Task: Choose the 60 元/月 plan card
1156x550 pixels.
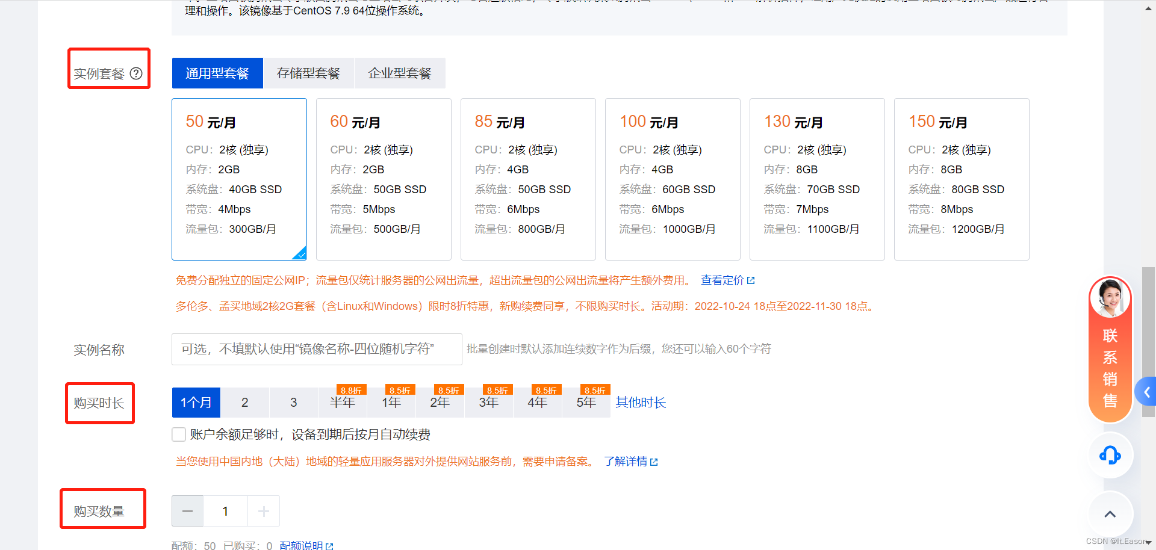Action: click(x=384, y=179)
